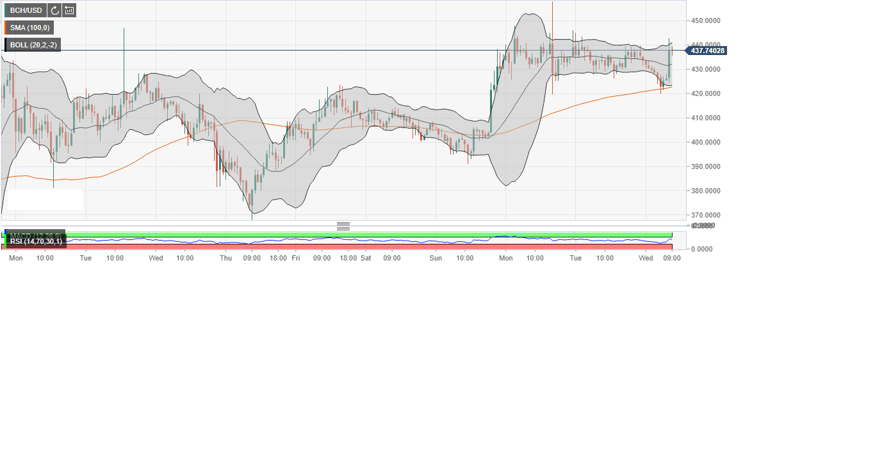
Task: Grab the pane resize handle above RSI
Action: click(x=343, y=226)
